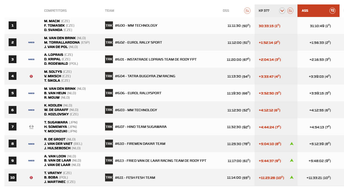The width and height of the screenshot is (344, 190).
Task: Click the TRK badge for #600 MM Technology
Action: pyautogui.click(x=109, y=26)
